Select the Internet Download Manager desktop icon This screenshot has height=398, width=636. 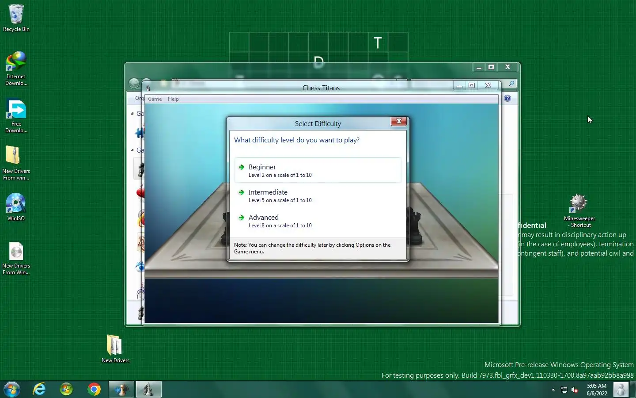[x=16, y=69]
